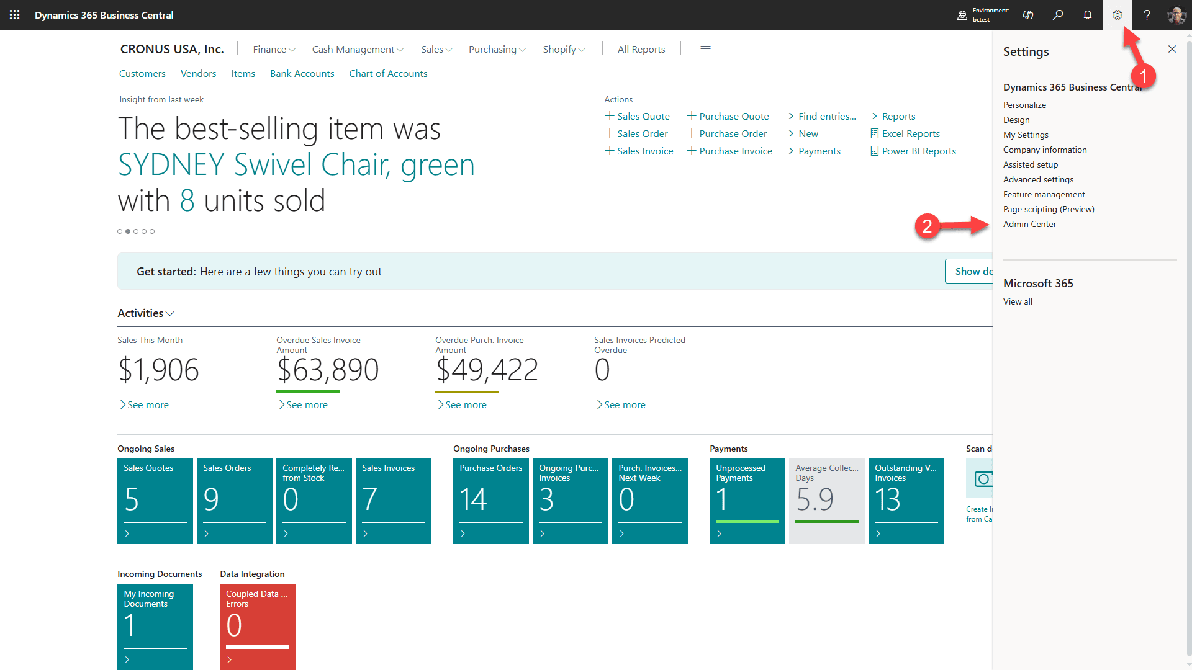Click the user profile avatar
1192x670 pixels.
1176,15
